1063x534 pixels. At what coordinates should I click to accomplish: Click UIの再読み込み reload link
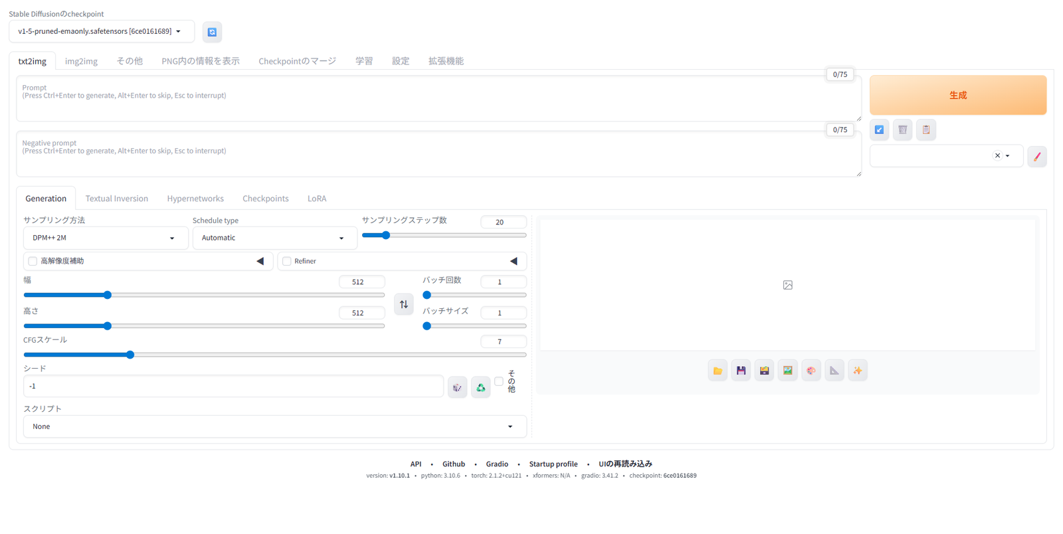(x=625, y=464)
